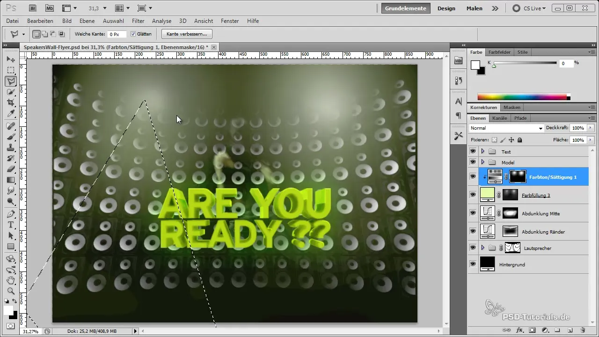Hide the Hintergrund layer

click(473, 264)
